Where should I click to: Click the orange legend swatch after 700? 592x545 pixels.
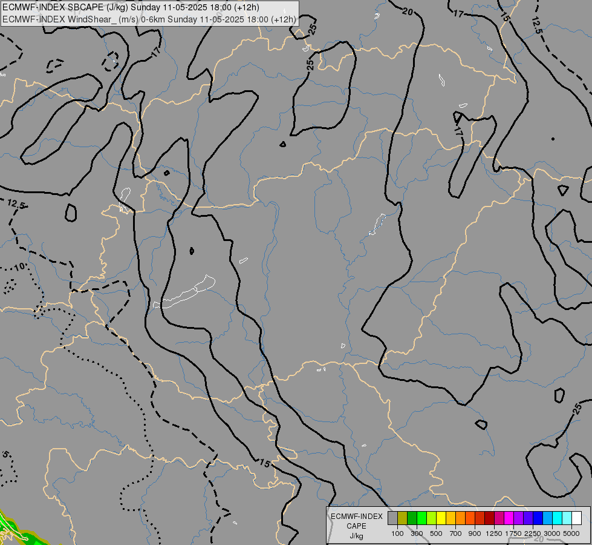(x=461, y=518)
